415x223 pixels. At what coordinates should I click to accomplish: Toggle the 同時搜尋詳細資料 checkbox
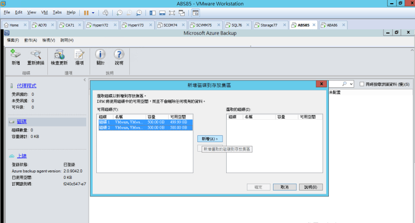(362, 84)
